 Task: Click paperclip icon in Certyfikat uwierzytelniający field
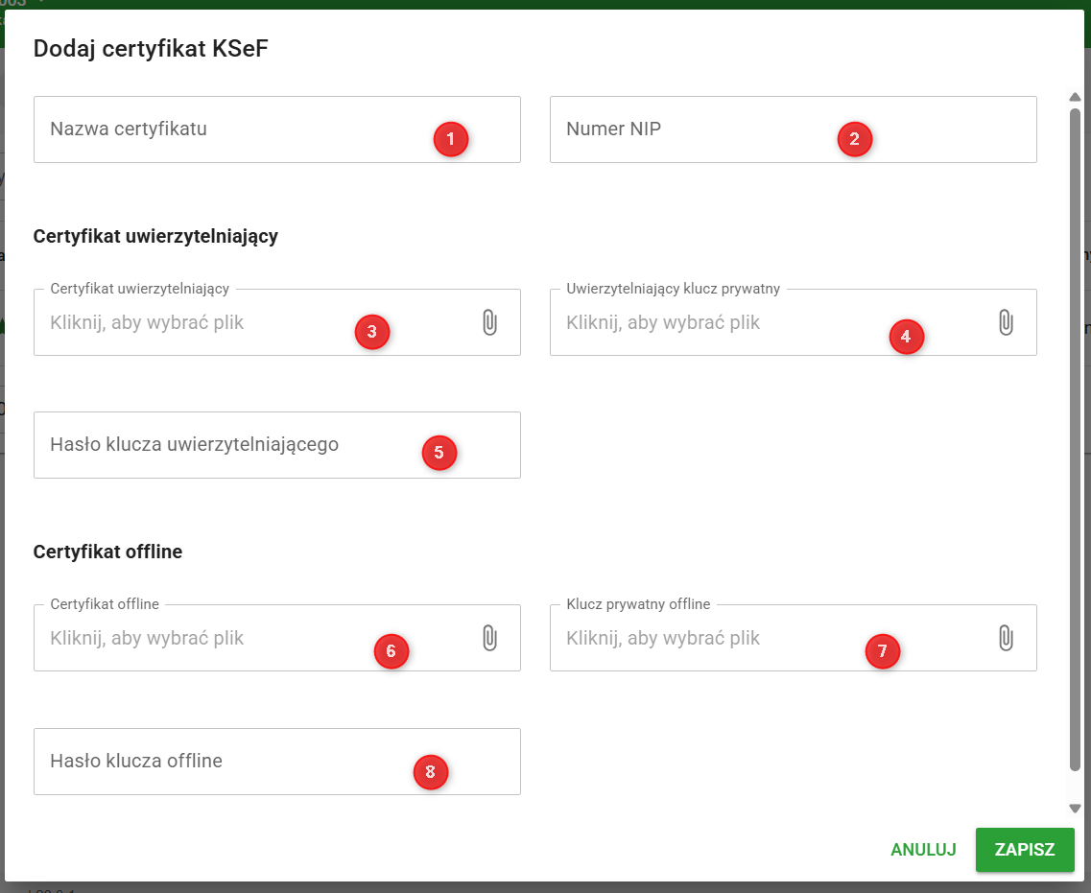pyautogui.click(x=489, y=322)
